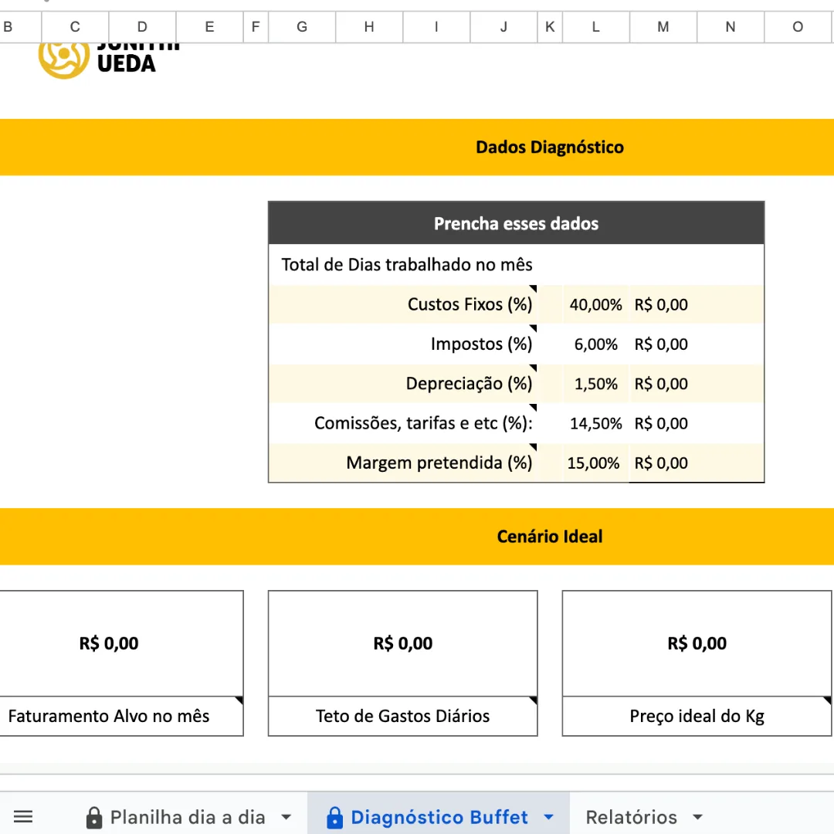Click the blue lock icon on Diagnóstico Buffet tab
834x834 pixels.
tap(334, 818)
